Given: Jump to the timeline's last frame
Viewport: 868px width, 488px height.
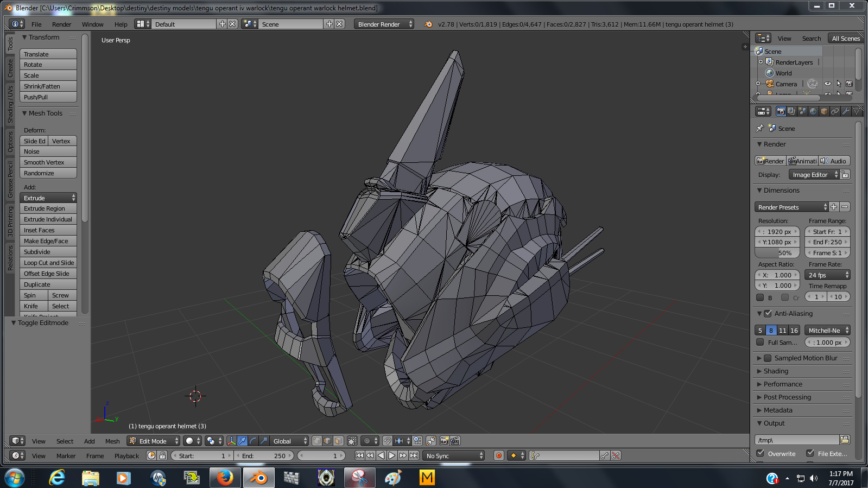Looking at the screenshot, I should [414, 456].
